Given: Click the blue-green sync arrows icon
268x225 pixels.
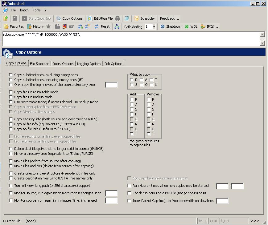Looking at the screenshot, I should [80, 26].
